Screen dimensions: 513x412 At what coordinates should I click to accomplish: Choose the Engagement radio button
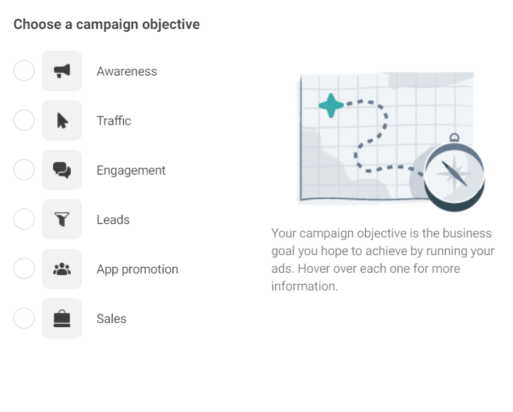point(24,170)
